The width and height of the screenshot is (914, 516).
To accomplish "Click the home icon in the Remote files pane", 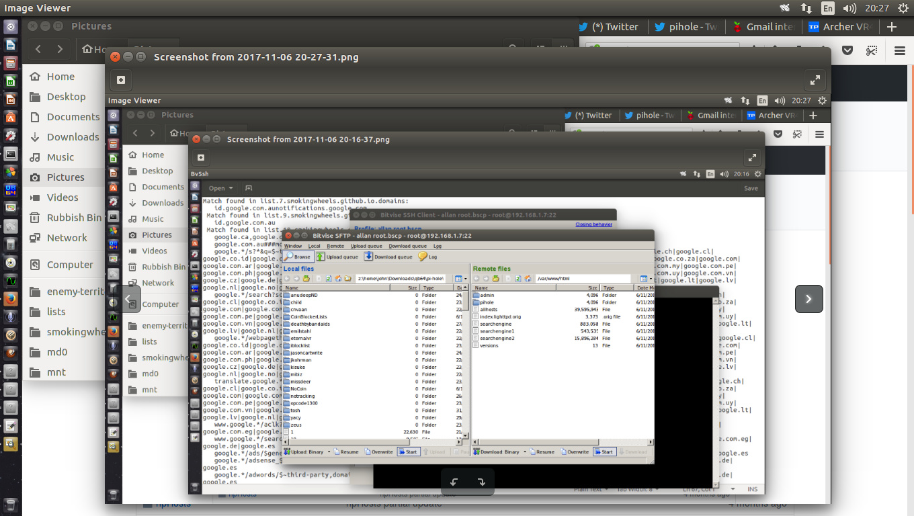I will (x=527, y=277).
